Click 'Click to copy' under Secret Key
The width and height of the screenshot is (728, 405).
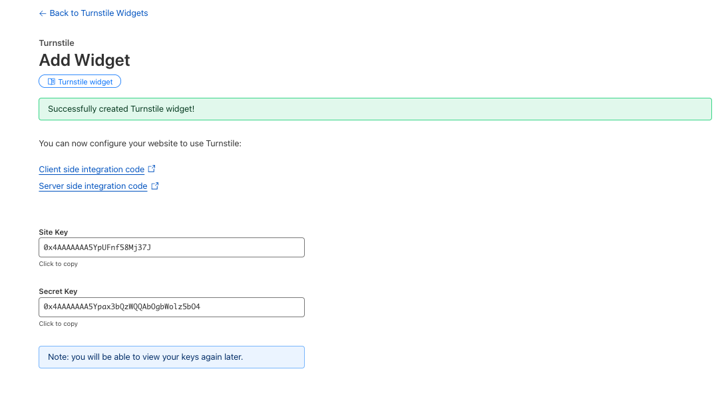pyautogui.click(x=59, y=324)
